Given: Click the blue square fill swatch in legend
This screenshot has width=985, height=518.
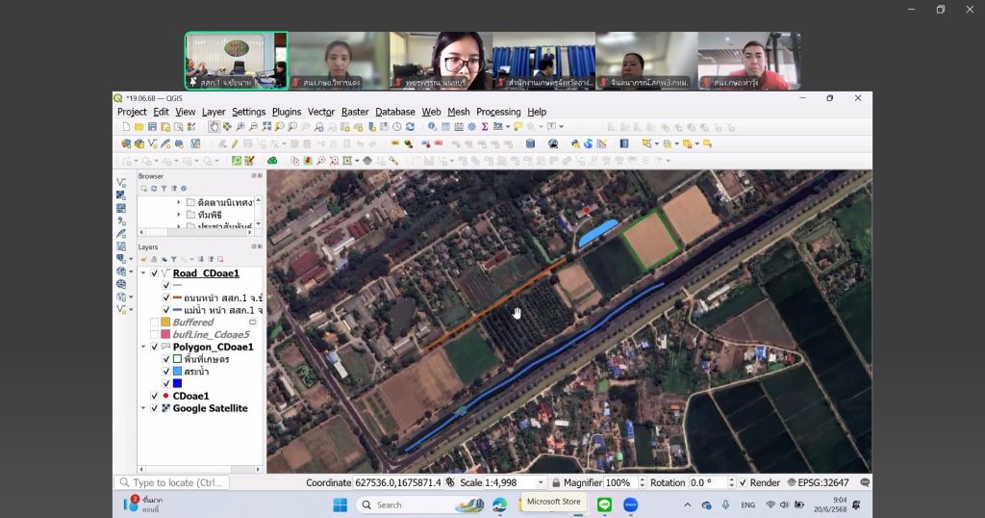Looking at the screenshot, I should click(x=177, y=383).
